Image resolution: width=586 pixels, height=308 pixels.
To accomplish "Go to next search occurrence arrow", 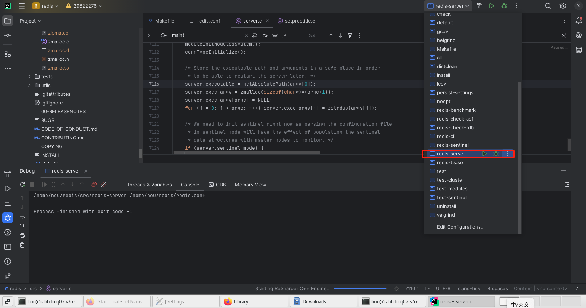I will 341,35.
